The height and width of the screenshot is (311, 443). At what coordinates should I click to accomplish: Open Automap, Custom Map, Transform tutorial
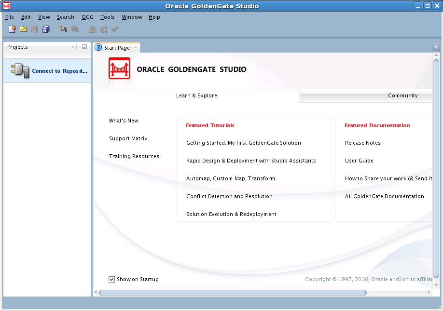(231, 178)
